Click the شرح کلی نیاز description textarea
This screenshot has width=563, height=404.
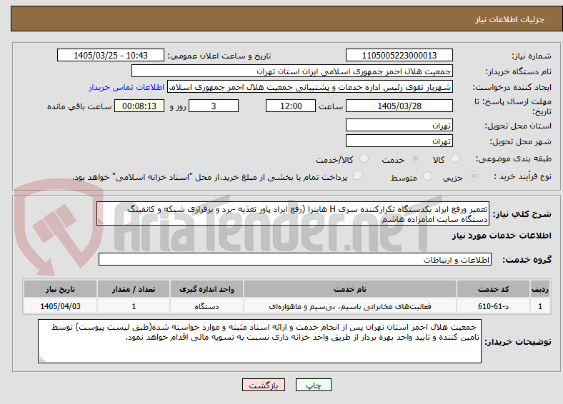[x=293, y=214]
